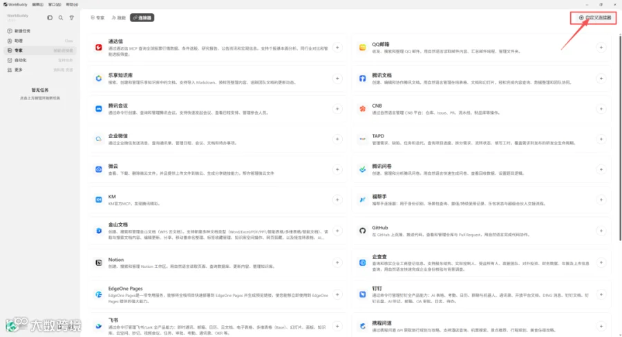This screenshot has width=622, height=337.
Task: Click the 微云 connector icon
Action: click(99, 169)
